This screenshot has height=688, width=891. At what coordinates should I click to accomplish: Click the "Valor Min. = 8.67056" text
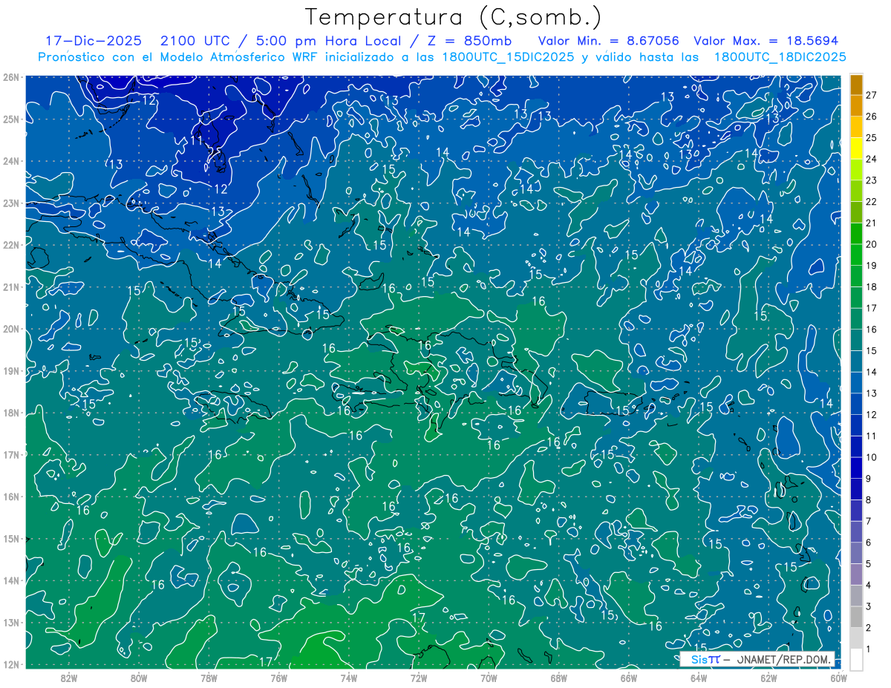point(609,41)
